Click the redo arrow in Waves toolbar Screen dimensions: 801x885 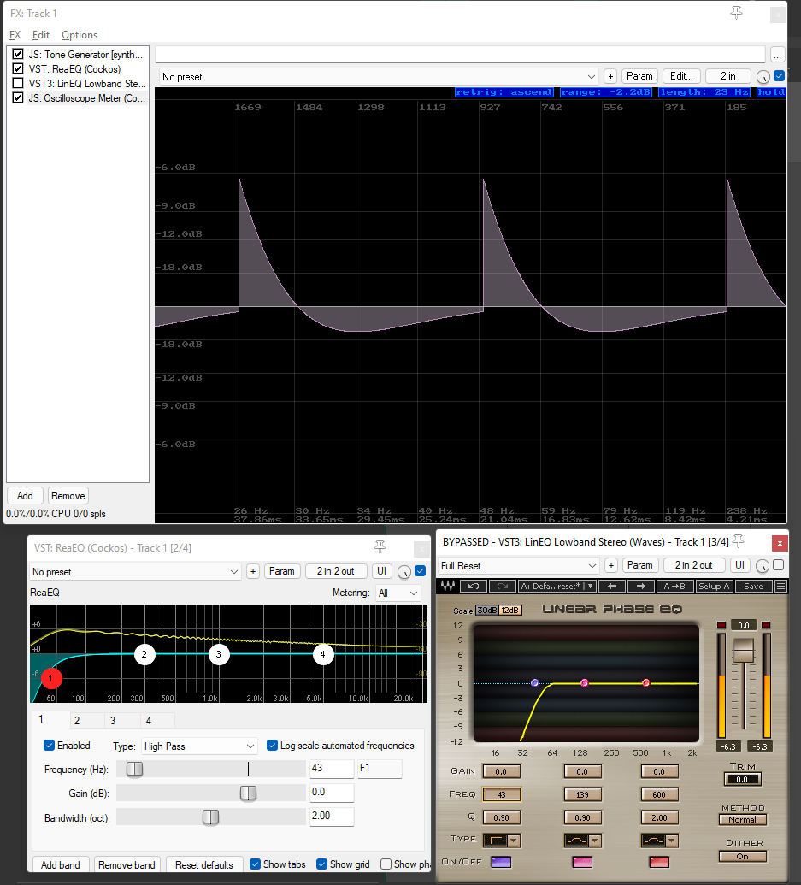click(502, 586)
